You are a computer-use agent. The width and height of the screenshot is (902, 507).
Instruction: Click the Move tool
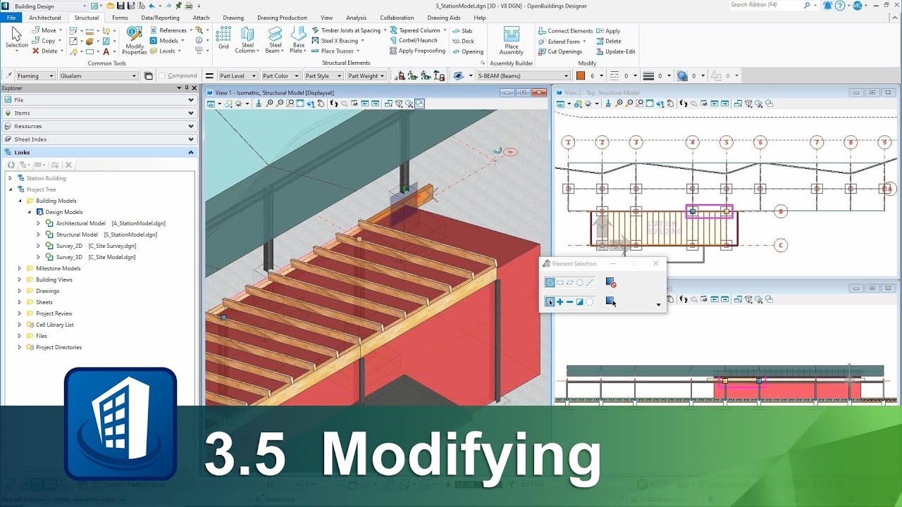[47, 31]
